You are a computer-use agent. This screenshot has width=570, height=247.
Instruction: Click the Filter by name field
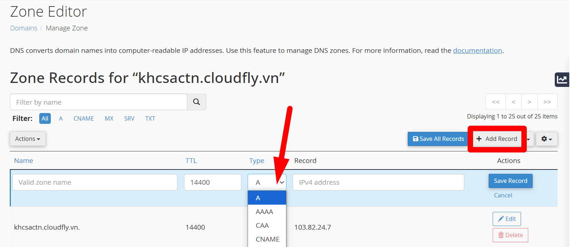[x=98, y=102]
